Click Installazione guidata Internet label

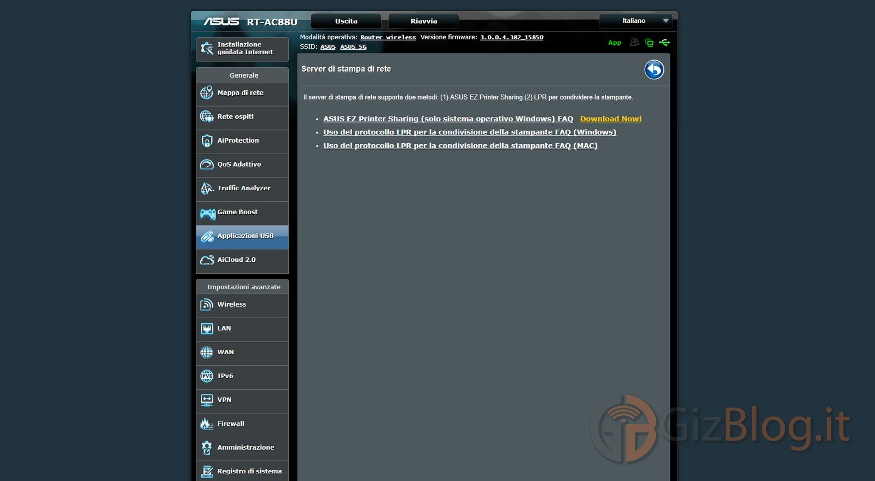(x=245, y=48)
